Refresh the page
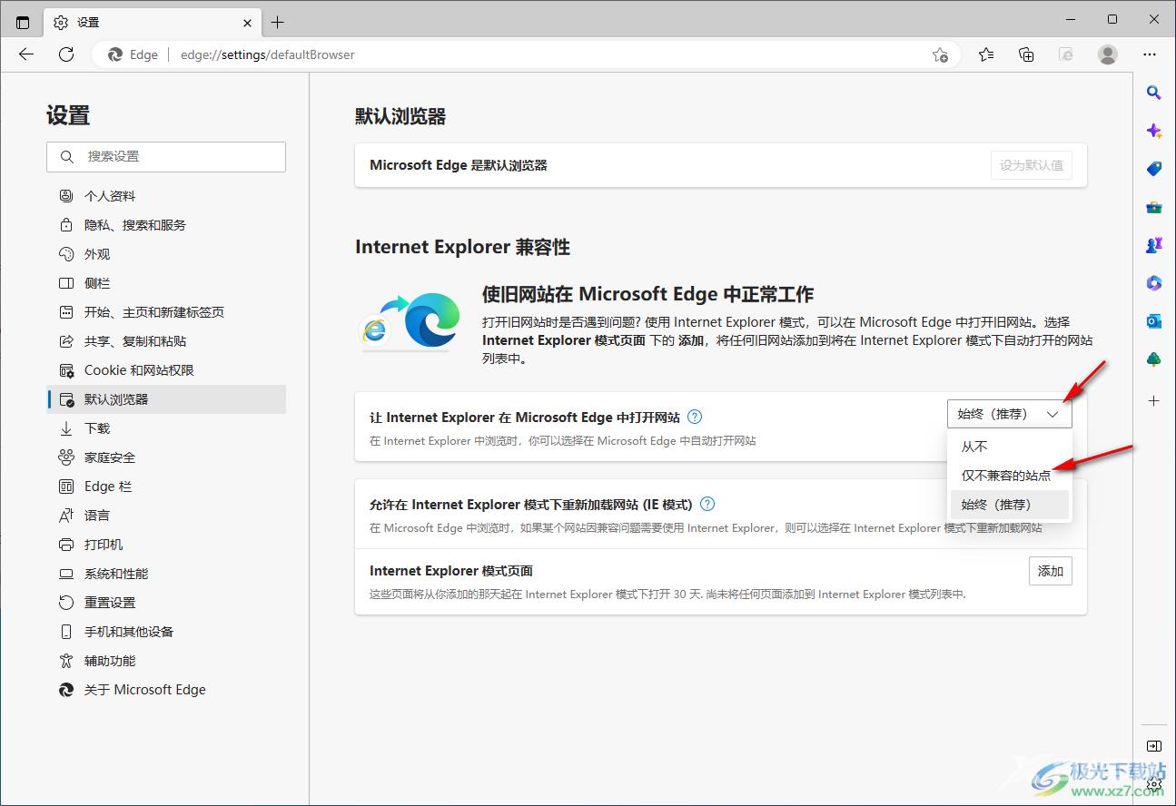The image size is (1176, 806). tap(66, 54)
